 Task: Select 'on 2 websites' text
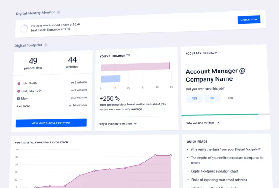[79, 98]
